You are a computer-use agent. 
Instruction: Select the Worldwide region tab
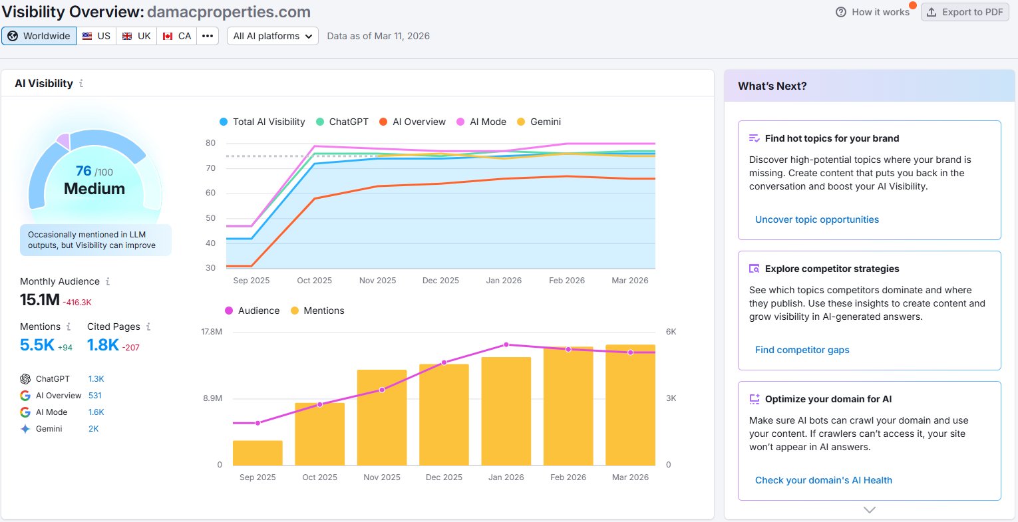tap(39, 36)
